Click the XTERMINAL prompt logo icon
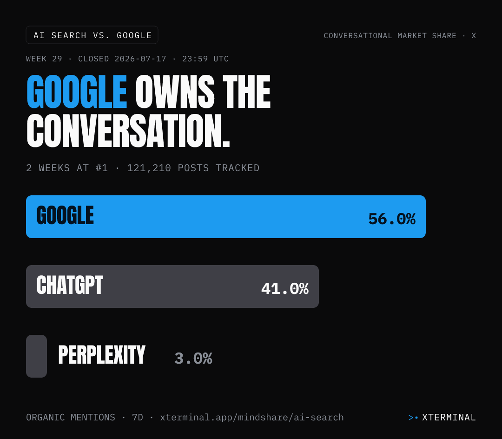The image size is (502, 439). click(x=413, y=418)
